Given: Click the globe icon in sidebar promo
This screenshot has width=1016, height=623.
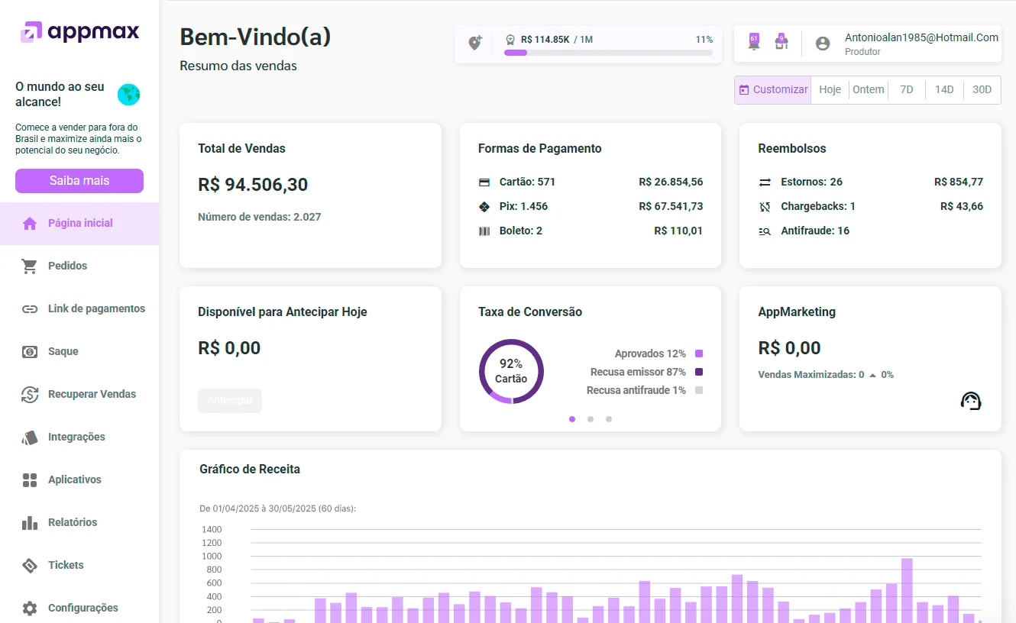Looking at the screenshot, I should tap(129, 95).
